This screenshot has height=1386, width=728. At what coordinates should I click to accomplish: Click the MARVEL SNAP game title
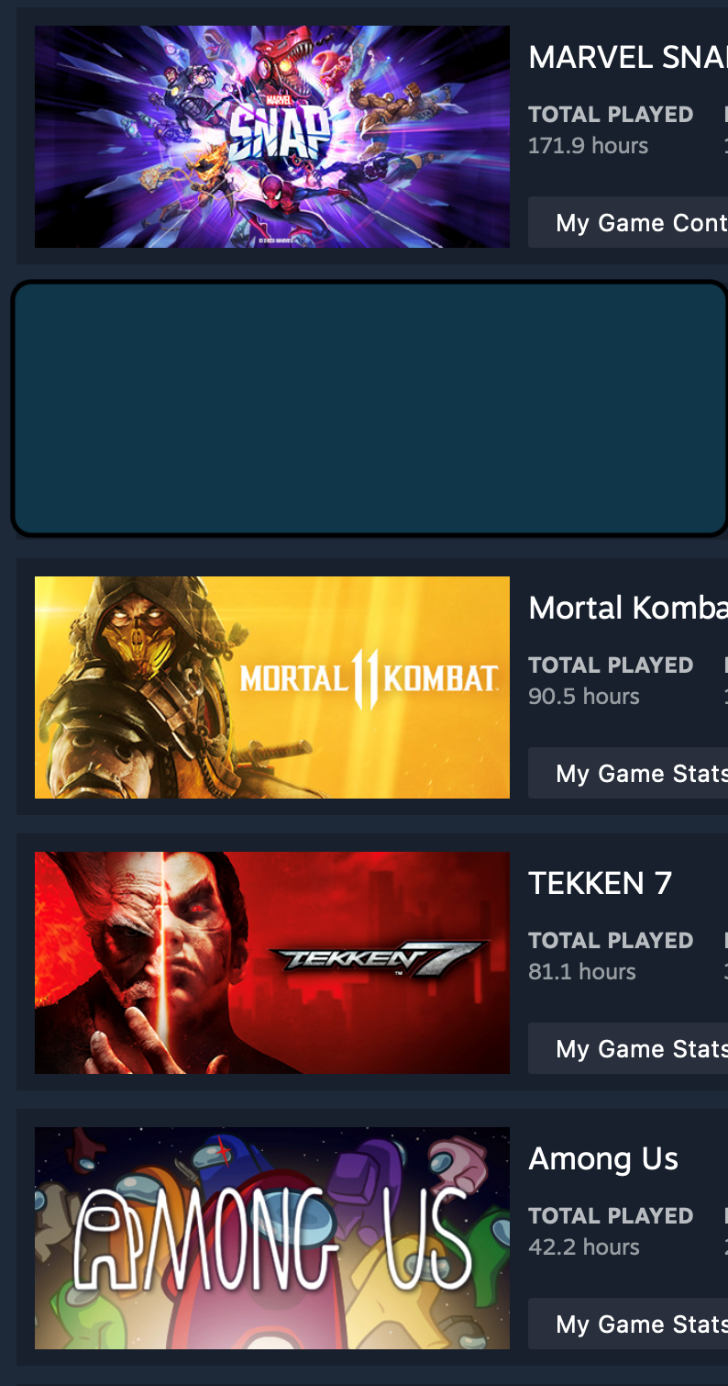point(628,57)
